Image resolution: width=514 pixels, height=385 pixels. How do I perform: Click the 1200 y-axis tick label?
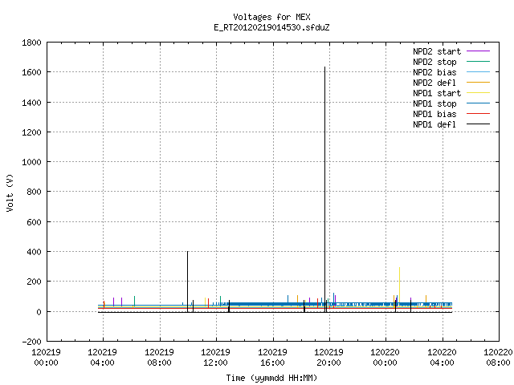tap(31, 132)
